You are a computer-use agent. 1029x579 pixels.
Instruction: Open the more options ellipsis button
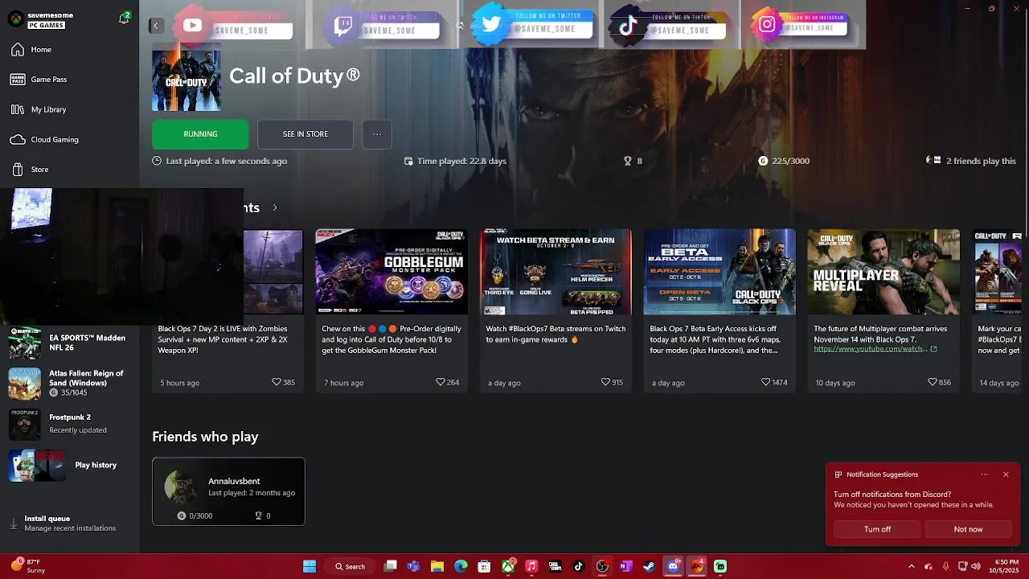[377, 134]
